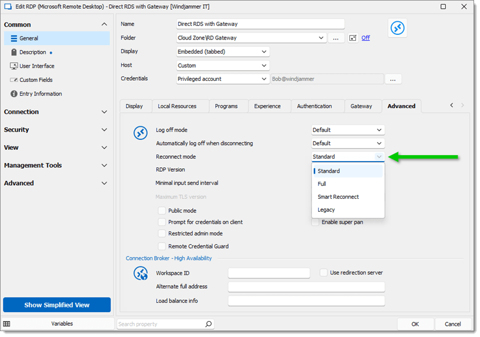Toggle Restricted admin mode checkbox
This screenshot has height=337, width=480.
[161, 234]
